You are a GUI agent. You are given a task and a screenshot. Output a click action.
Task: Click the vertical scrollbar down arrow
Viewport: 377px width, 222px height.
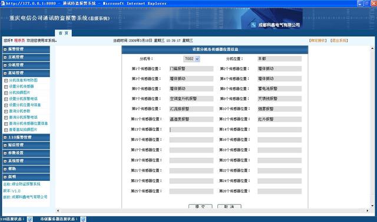(x=372, y=206)
